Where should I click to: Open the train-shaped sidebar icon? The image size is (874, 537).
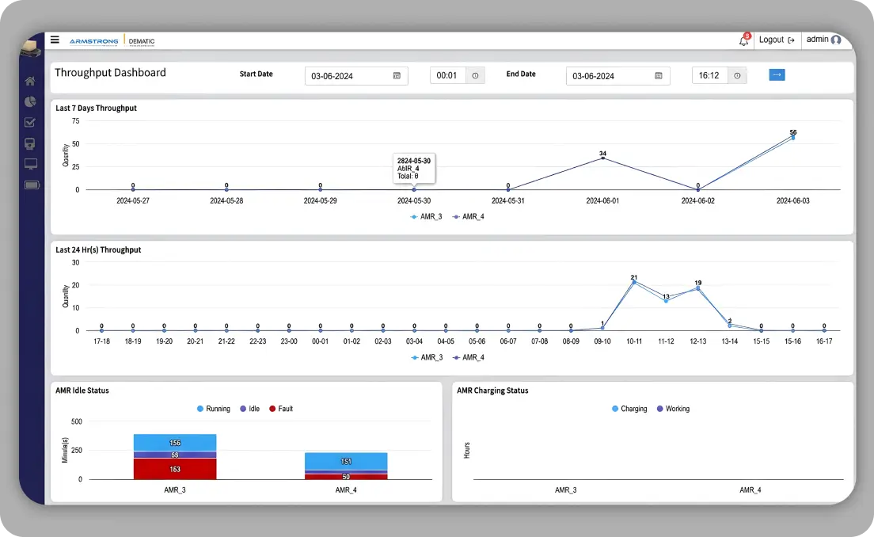point(30,144)
